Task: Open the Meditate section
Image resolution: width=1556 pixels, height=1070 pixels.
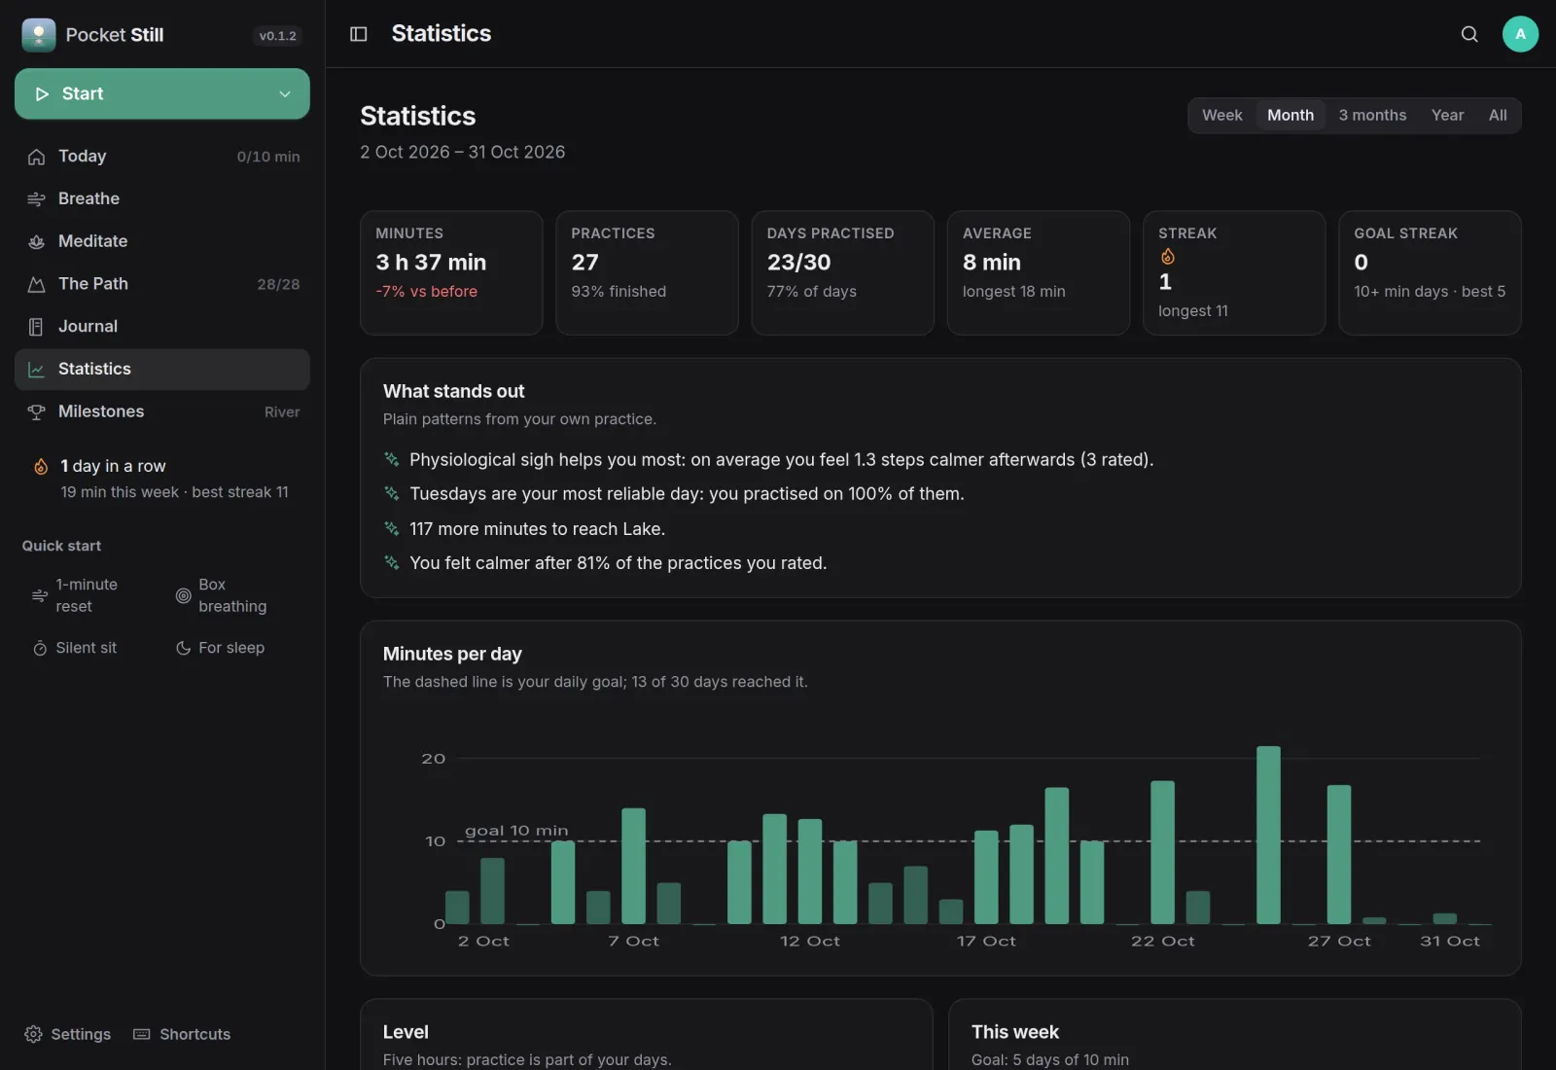Action: [162, 241]
